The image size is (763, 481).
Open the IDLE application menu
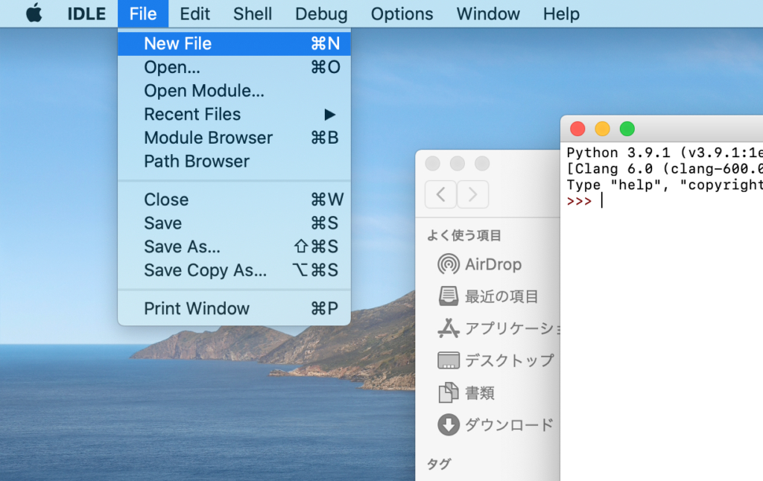pos(86,13)
